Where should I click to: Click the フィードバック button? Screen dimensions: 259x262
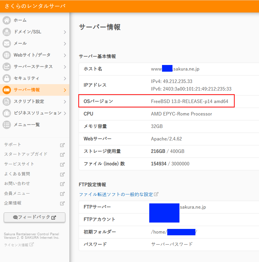point(35,217)
